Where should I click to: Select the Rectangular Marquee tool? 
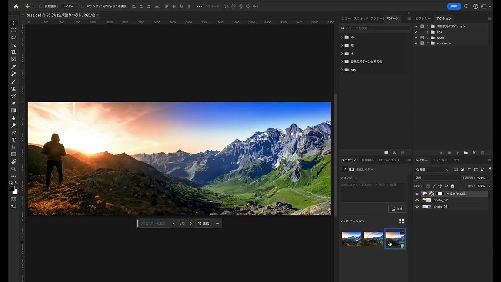pos(13,30)
